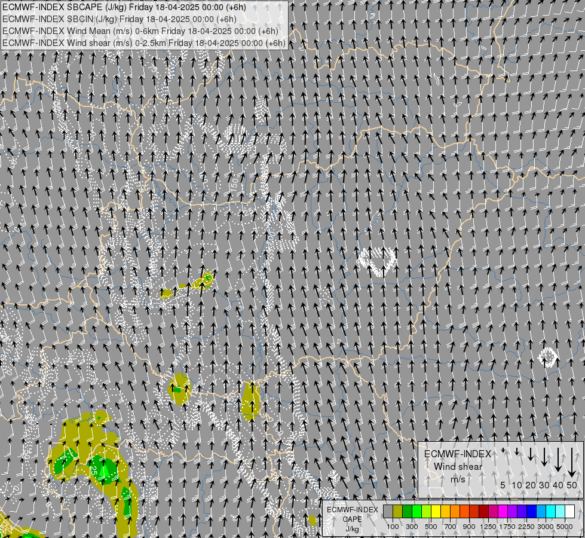This screenshot has height=538, width=585.
Task: Select the pale cyan CAPE legend swatch
Action: click(x=561, y=512)
